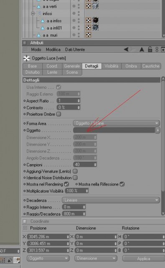Click the empty Oggetto link field

[x=114, y=130]
